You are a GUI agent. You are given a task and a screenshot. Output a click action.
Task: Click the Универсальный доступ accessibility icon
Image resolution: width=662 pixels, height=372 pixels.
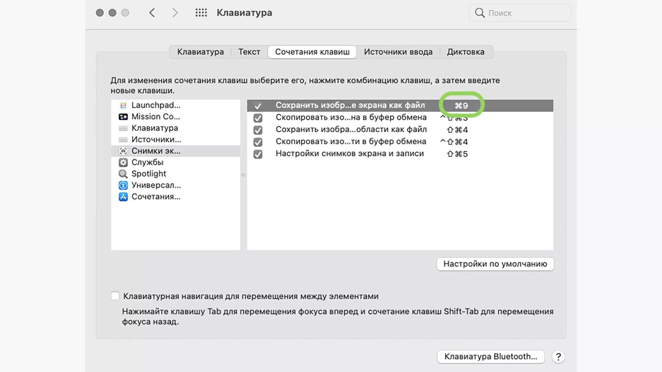[123, 185]
